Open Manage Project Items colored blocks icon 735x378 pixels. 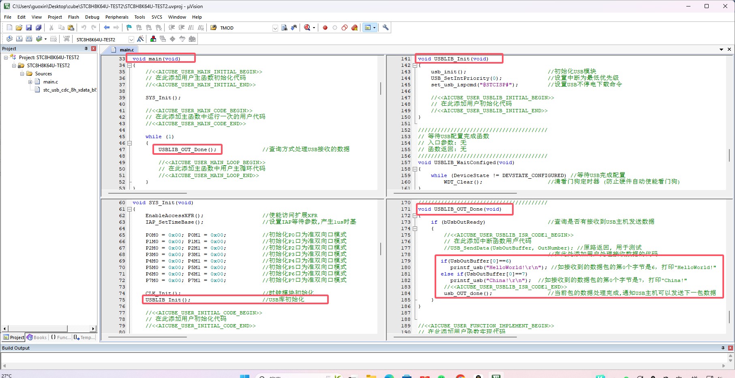(153, 39)
